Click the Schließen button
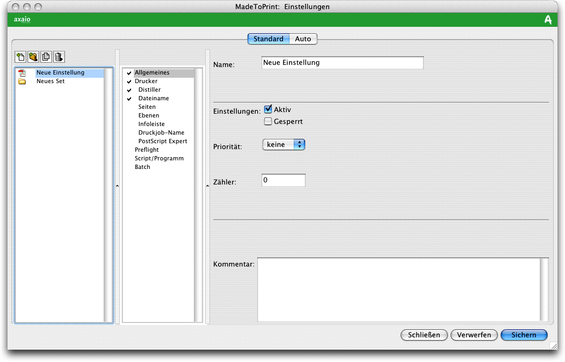 424,335
